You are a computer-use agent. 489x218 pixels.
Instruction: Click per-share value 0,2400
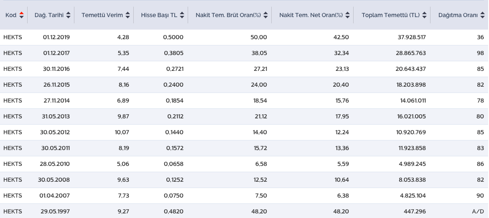(173, 85)
